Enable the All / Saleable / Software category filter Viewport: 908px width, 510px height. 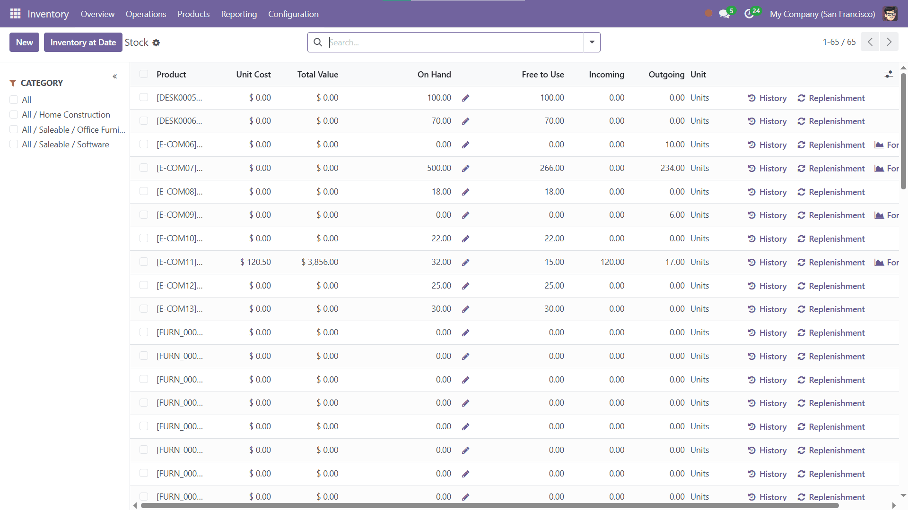click(x=14, y=144)
